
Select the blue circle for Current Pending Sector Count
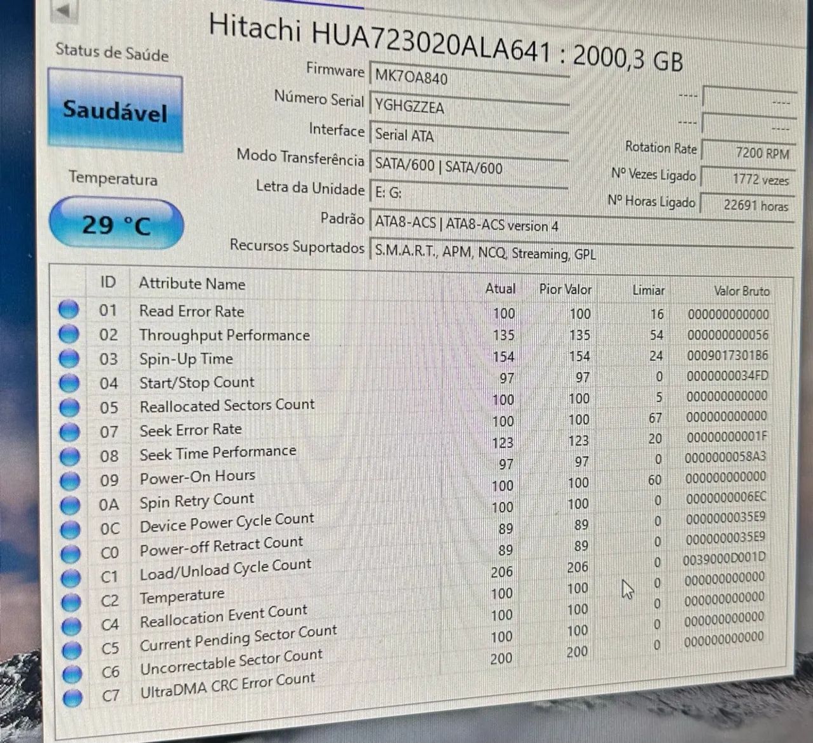point(72,649)
